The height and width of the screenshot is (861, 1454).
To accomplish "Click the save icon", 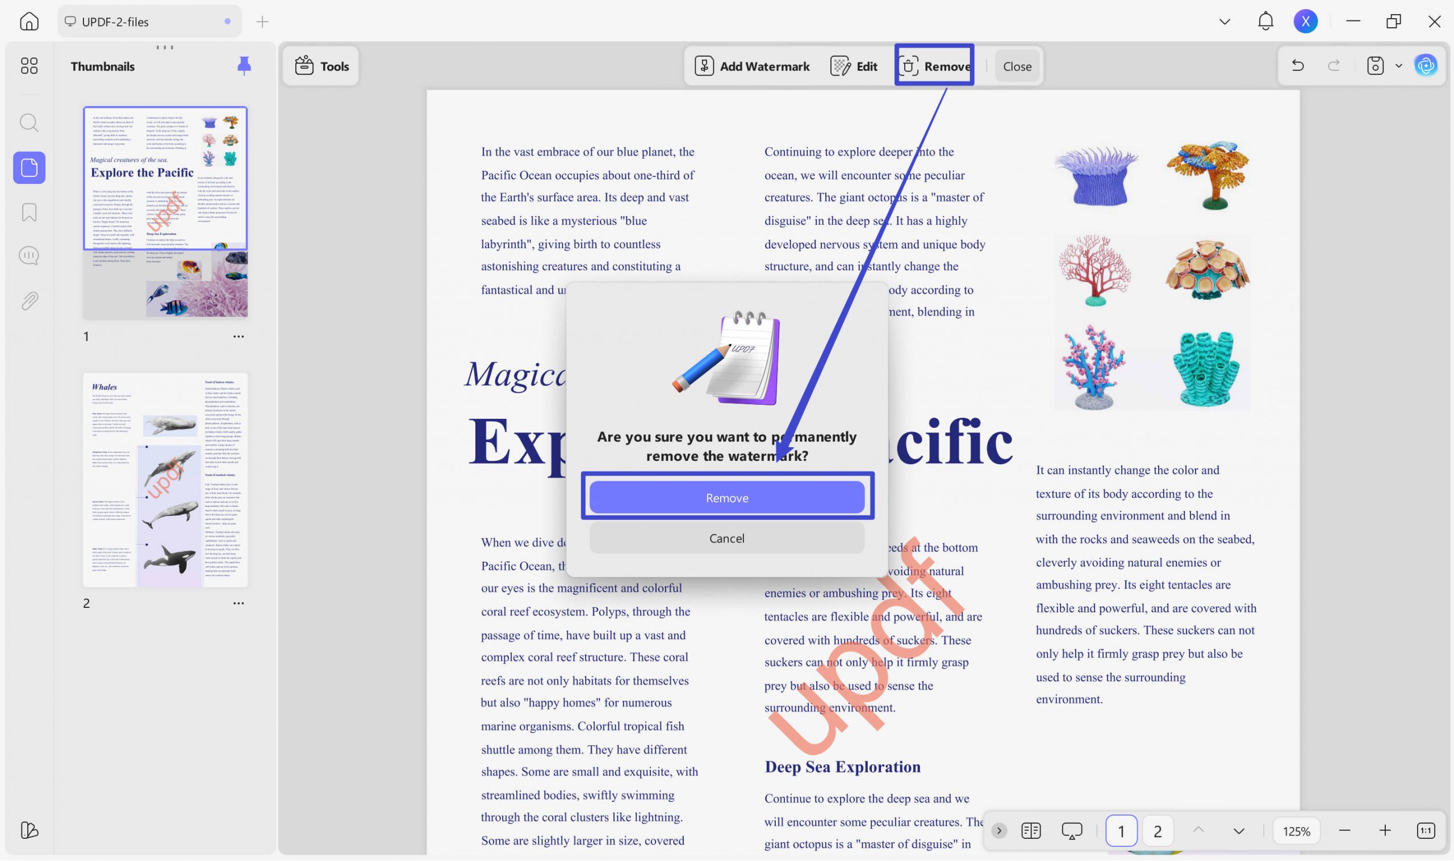I will (1375, 66).
